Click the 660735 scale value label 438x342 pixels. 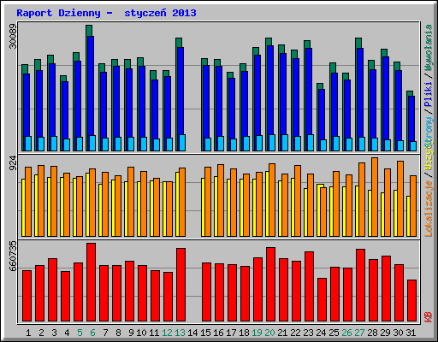[13, 256]
